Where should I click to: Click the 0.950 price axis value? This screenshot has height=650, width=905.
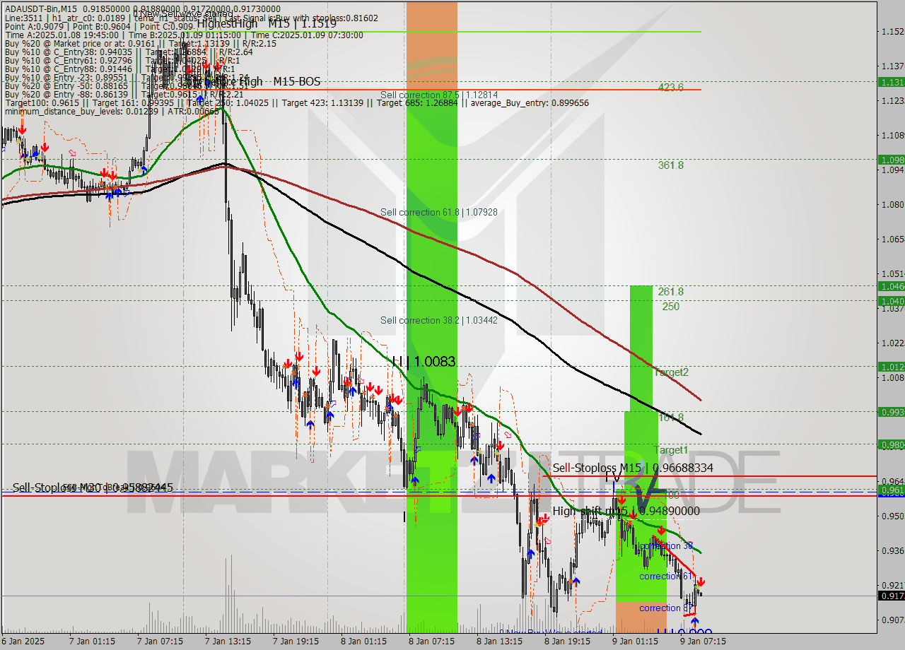point(892,516)
